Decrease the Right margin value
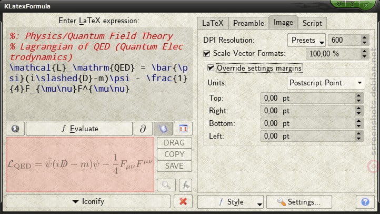This screenshot has height=214, width=380. 358,113
